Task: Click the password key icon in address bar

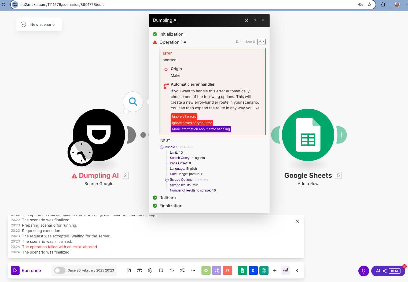Action: point(361,5)
